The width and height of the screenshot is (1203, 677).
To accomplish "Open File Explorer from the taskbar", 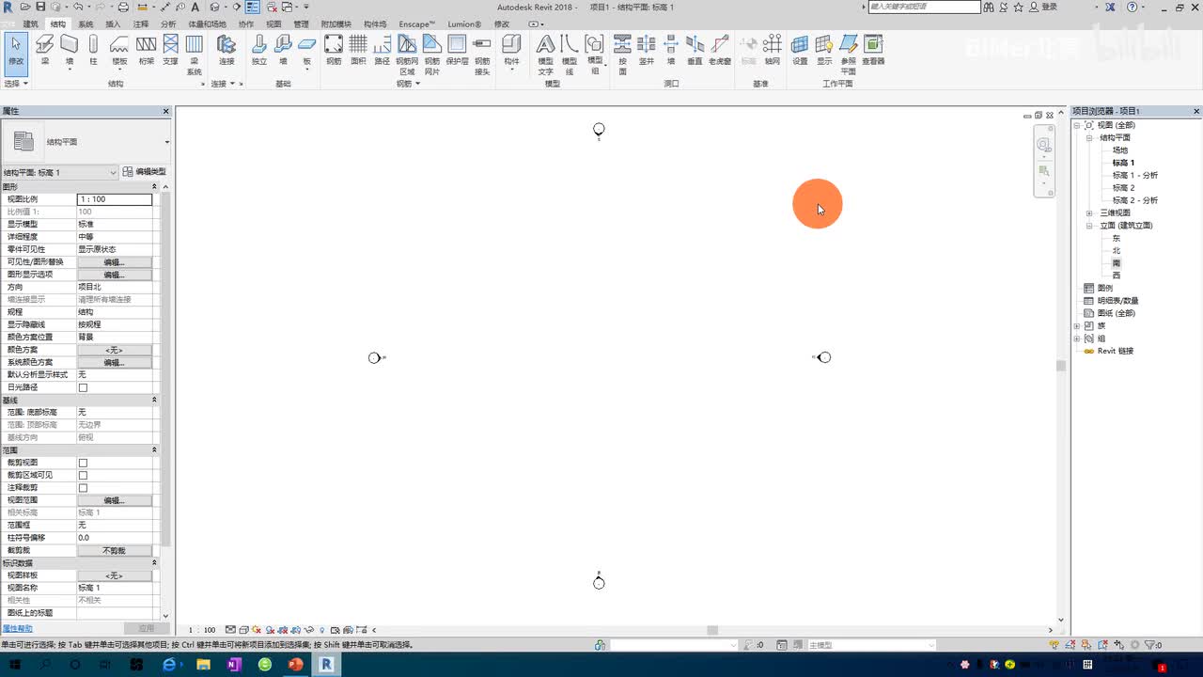I will point(203,665).
